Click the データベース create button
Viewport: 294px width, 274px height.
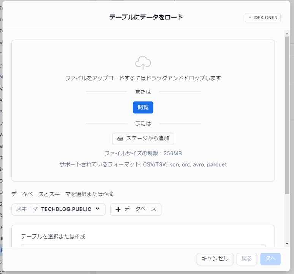tap(136, 209)
